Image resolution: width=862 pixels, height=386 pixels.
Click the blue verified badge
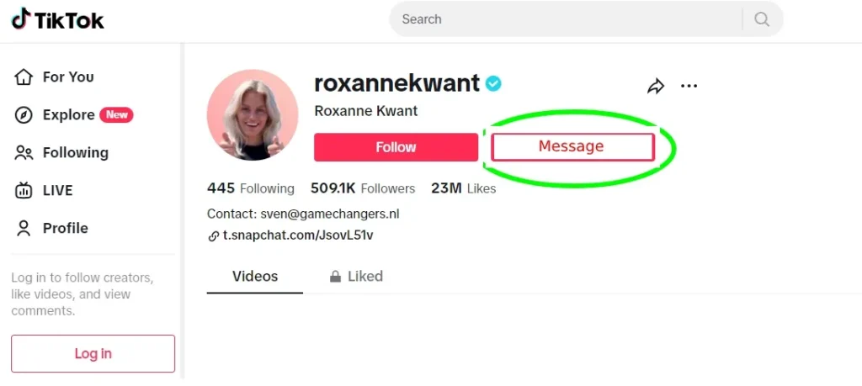coord(493,83)
